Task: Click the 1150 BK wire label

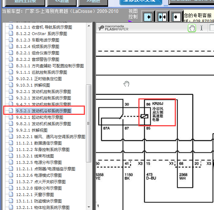Action: (128, 176)
